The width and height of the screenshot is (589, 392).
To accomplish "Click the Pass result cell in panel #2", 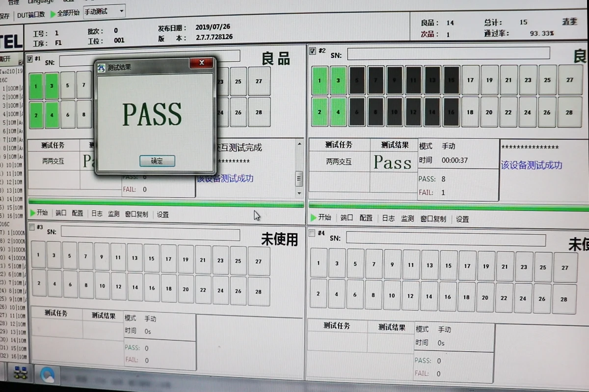I will [393, 162].
